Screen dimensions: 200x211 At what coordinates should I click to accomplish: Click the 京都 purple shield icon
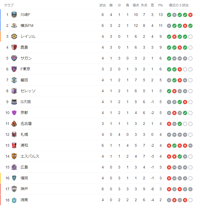[14, 113]
